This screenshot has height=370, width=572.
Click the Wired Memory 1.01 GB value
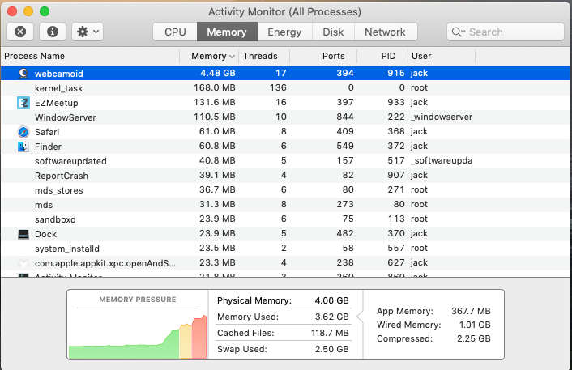[x=475, y=325]
